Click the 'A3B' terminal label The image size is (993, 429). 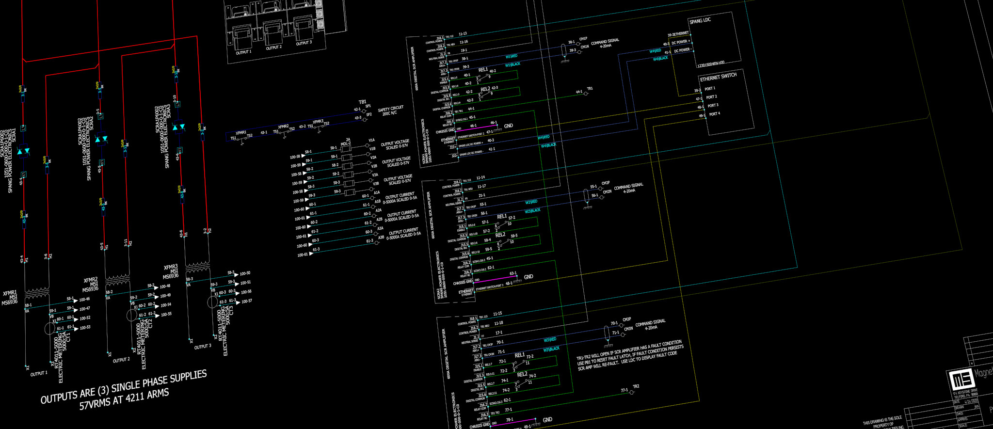[382, 237]
